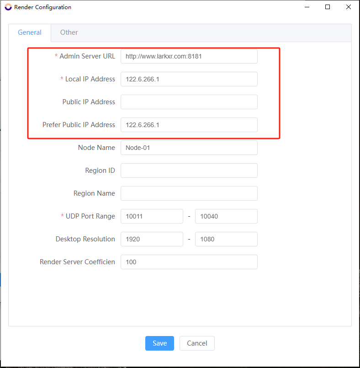Click the Cancel button
360x368 pixels.
[x=197, y=343]
